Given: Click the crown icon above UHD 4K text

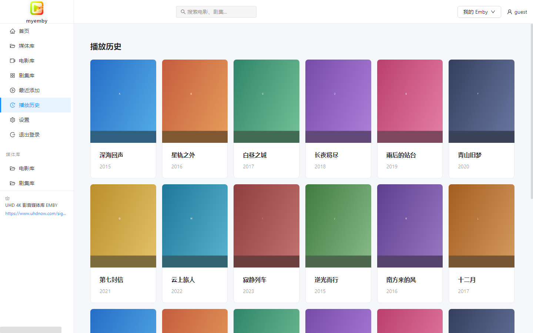Looking at the screenshot, I should [7, 199].
